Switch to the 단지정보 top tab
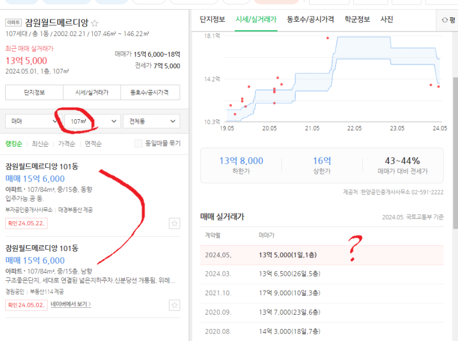The width and height of the screenshot is (458, 341). (x=212, y=19)
